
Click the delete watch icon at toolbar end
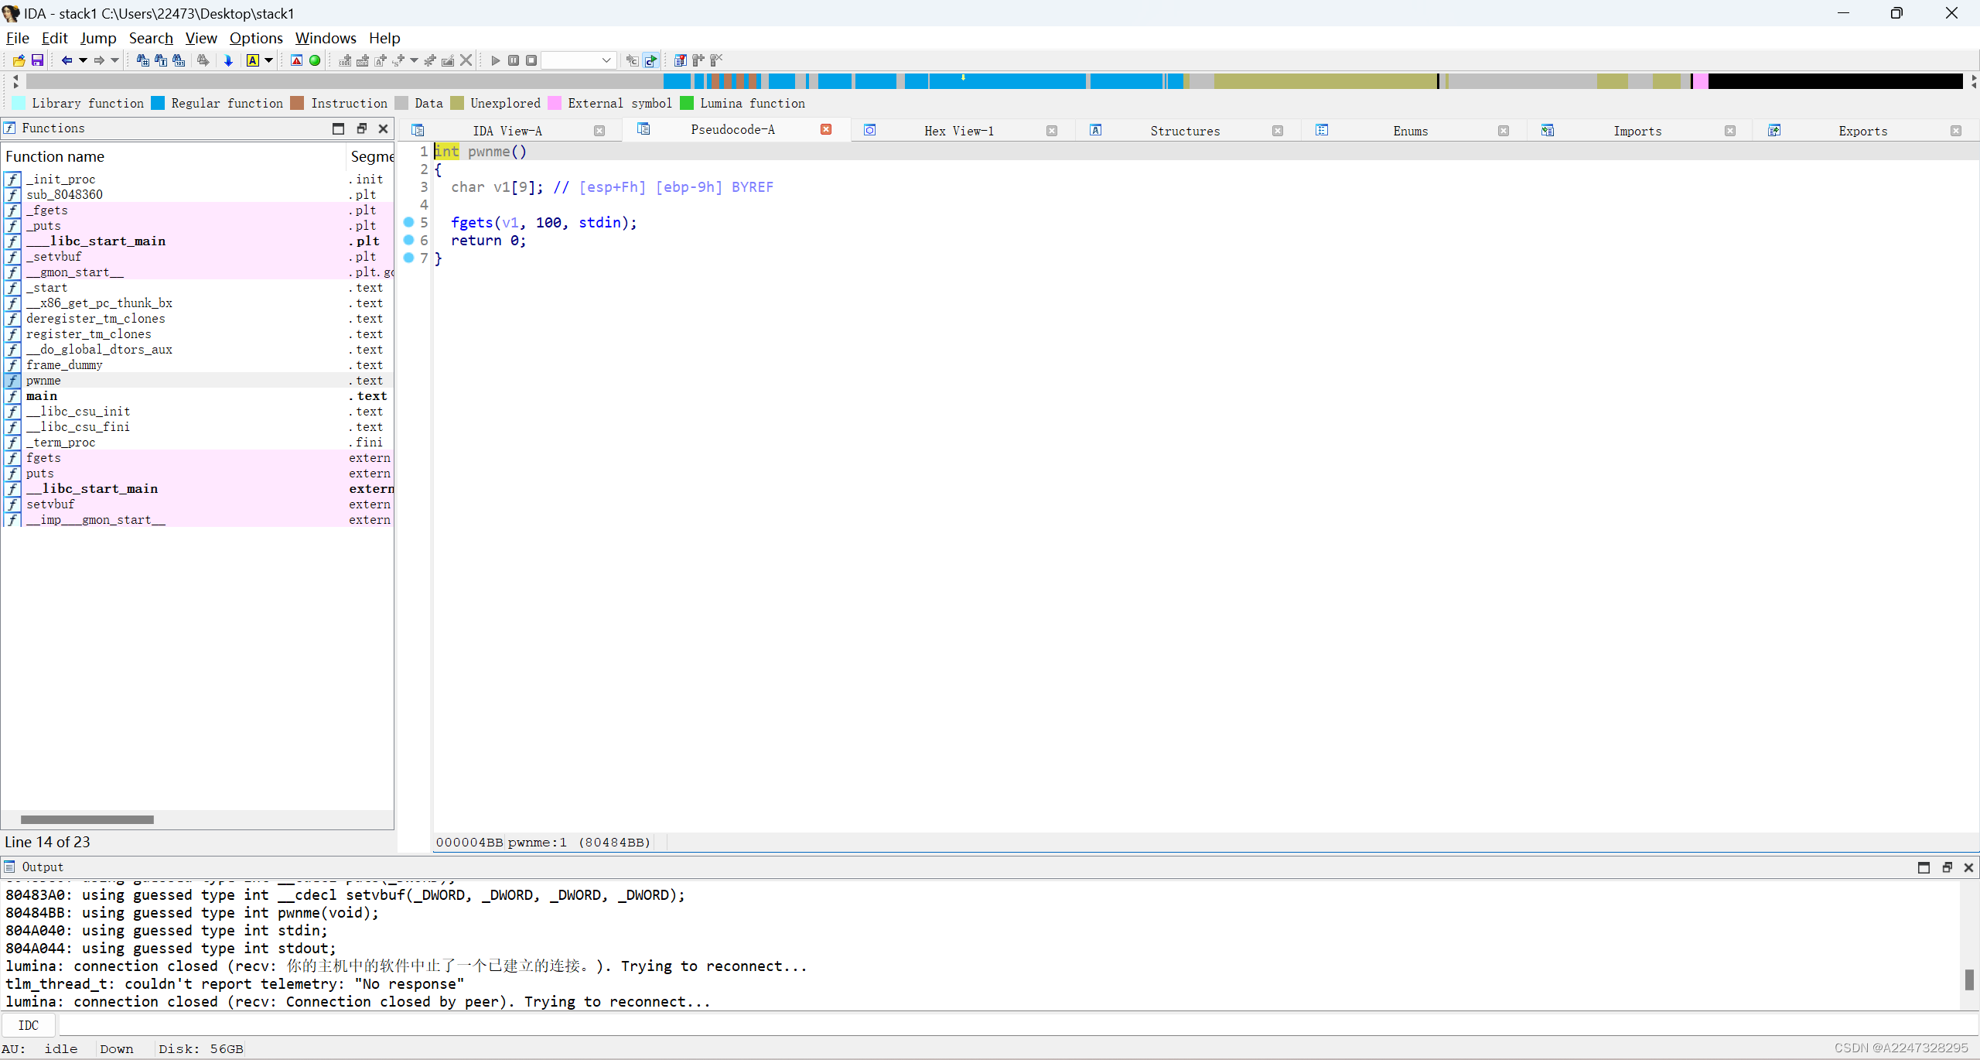tap(716, 60)
